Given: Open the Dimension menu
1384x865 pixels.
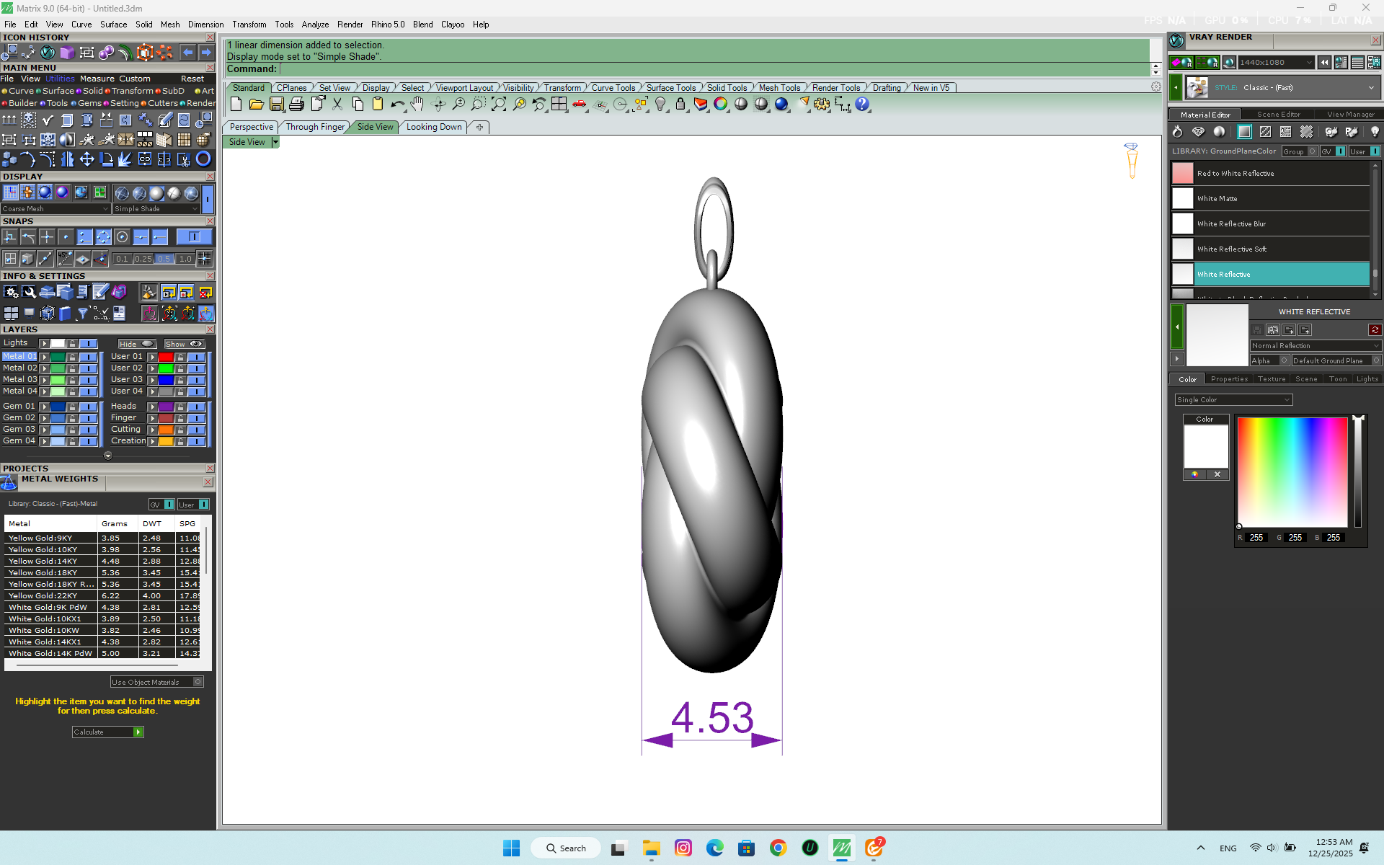Looking at the screenshot, I should (205, 25).
